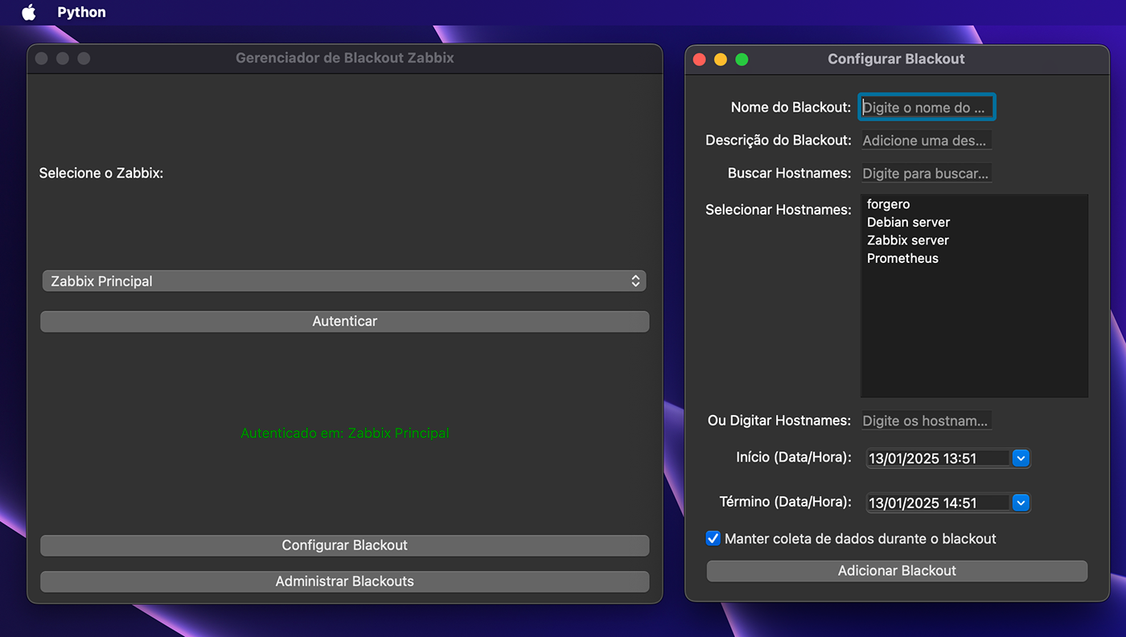The height and width of the screenshot is (637, 1126).
Task: Click the Autenticado em: Zabbix Principal status
Action: (345, 433)
